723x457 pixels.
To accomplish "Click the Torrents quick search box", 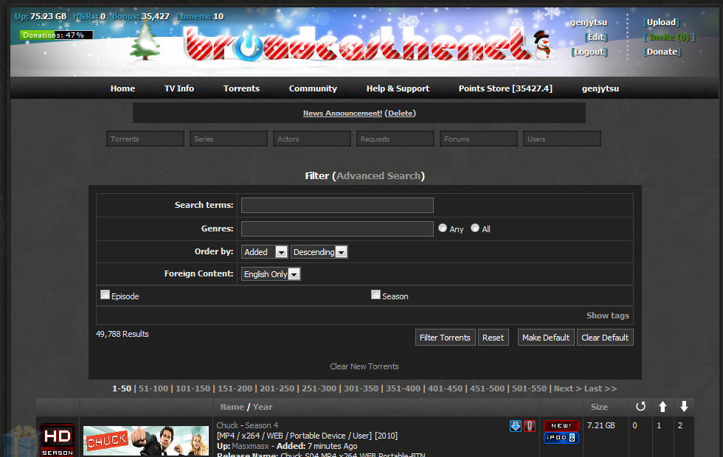I will pos(145,139).
